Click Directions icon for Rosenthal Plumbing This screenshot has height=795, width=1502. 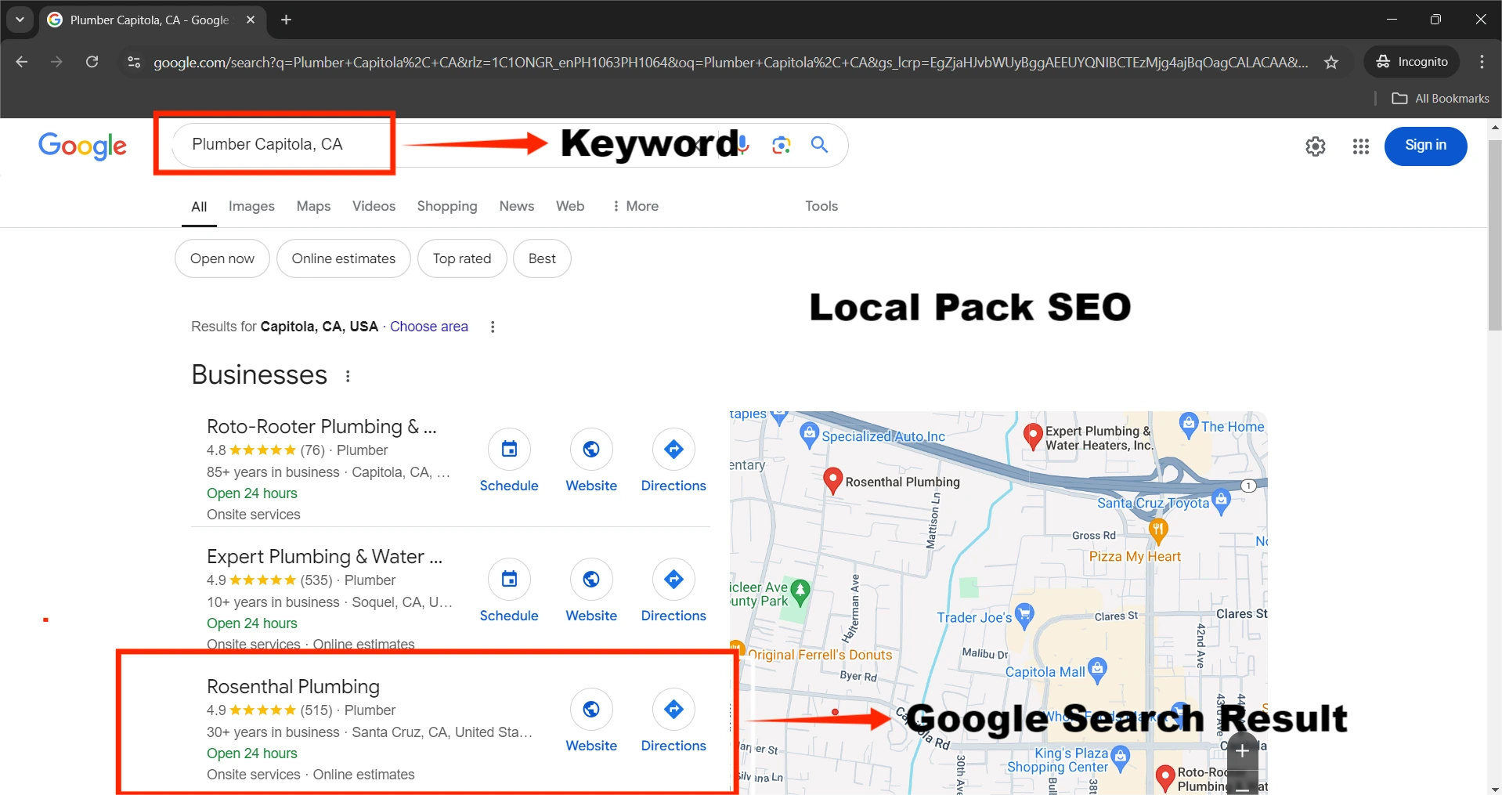pos(673,709)
